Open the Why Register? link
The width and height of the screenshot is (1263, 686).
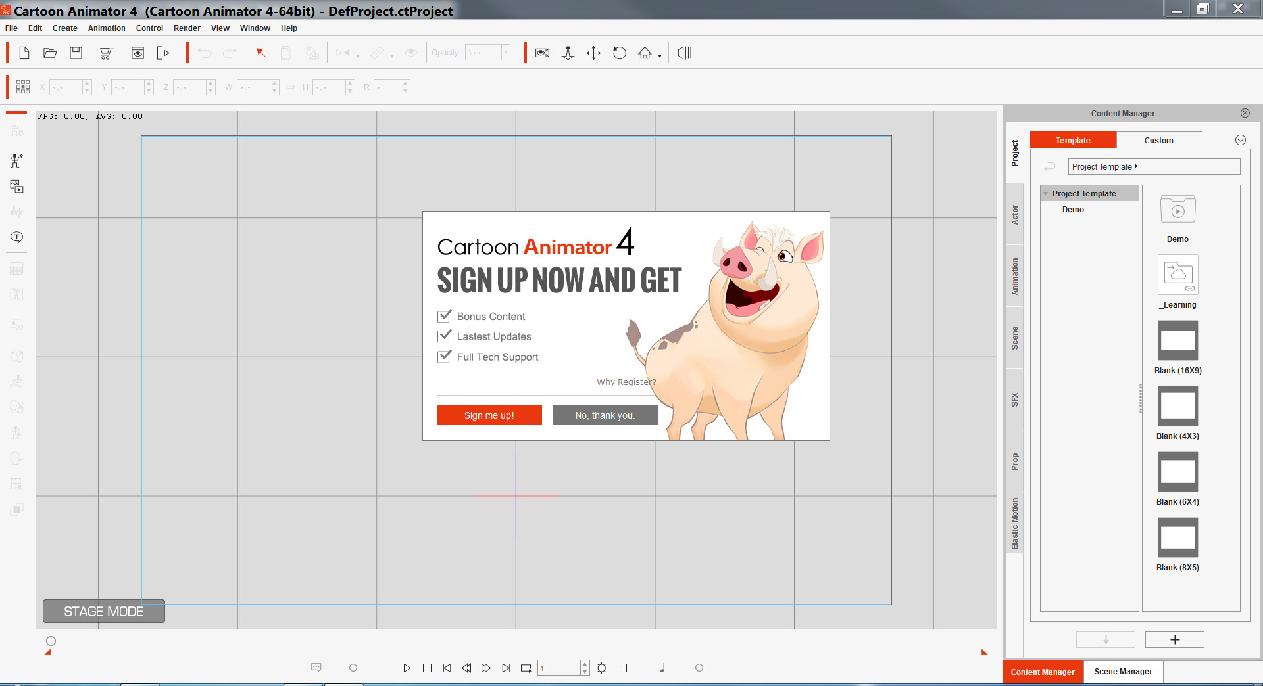626,382
